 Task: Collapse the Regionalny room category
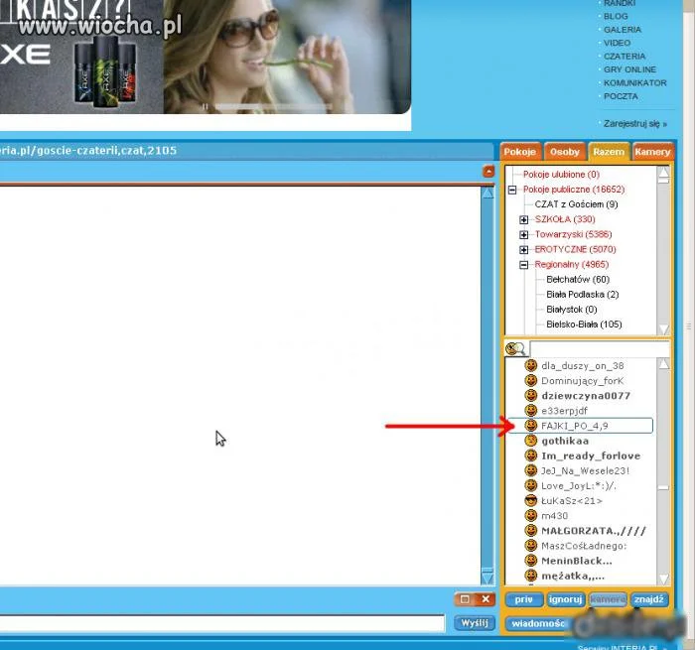pyautogui.click(x=524, y=265)
